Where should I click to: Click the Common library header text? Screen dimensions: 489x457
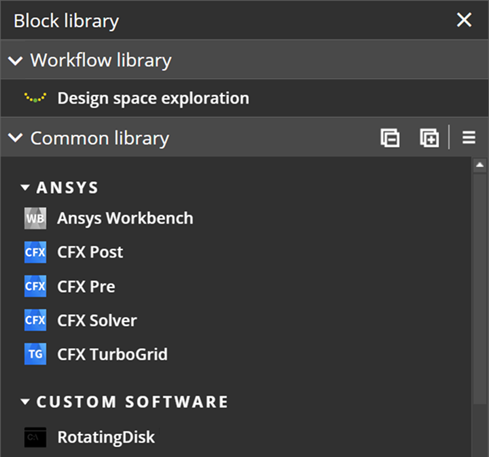(100, 138)
